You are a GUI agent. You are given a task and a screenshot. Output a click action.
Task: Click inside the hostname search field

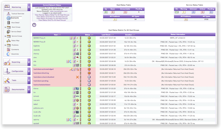pyautogui.click(x=16, y=18)
